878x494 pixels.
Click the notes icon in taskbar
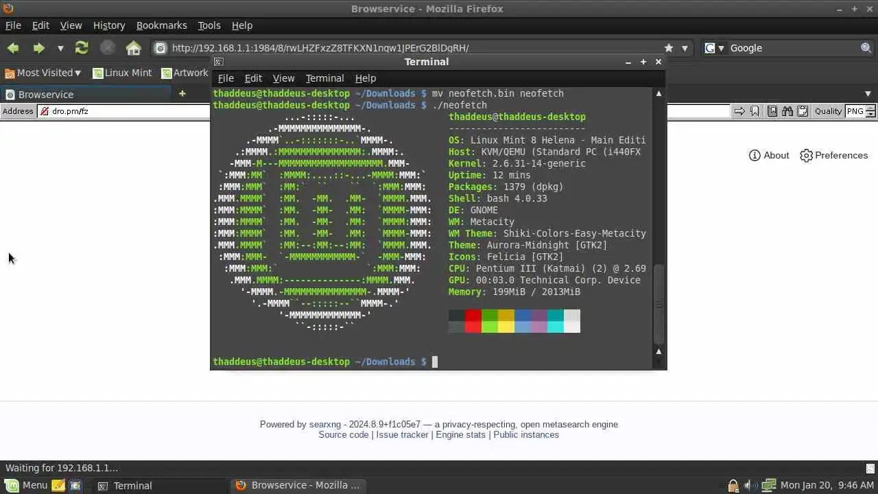(x=58, y=486)
